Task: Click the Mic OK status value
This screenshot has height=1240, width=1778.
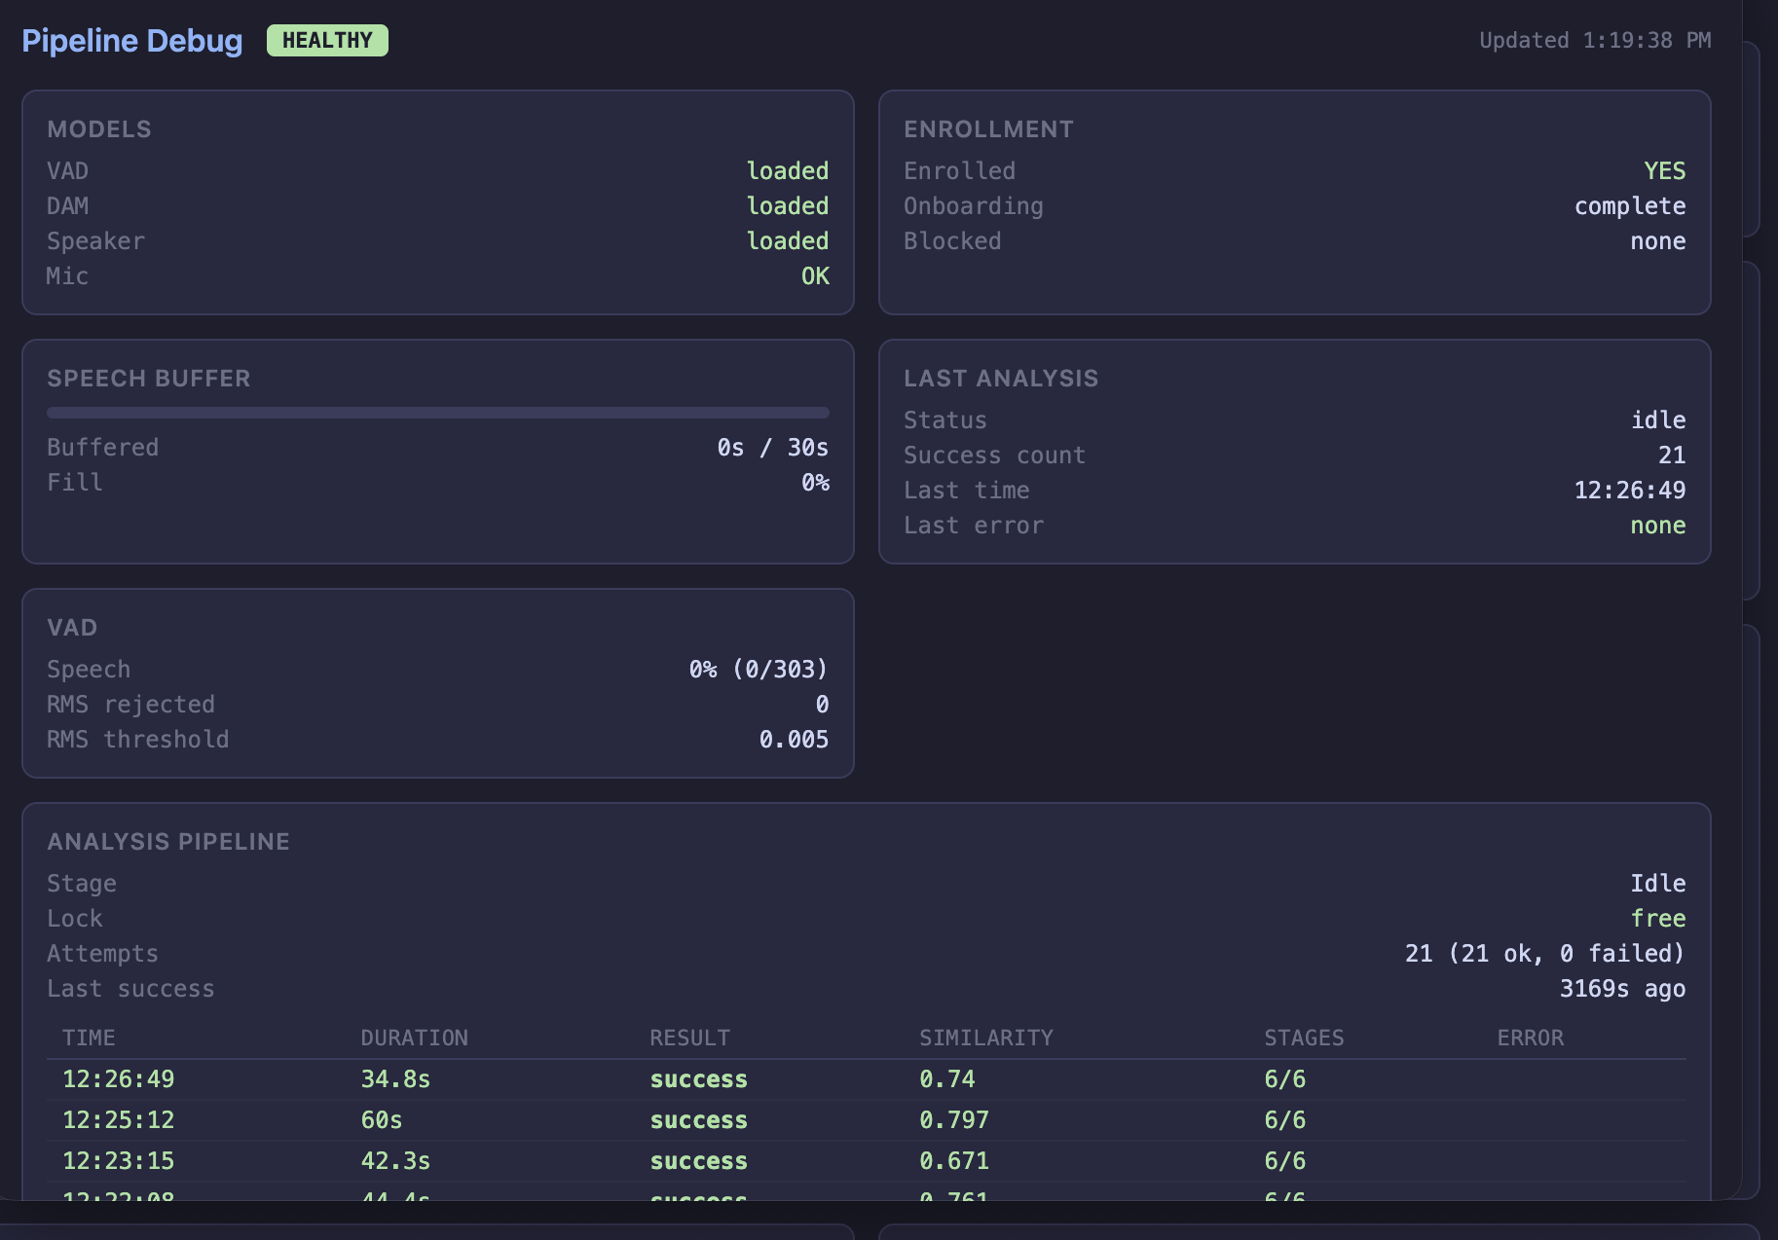Action: coord(815,276)
